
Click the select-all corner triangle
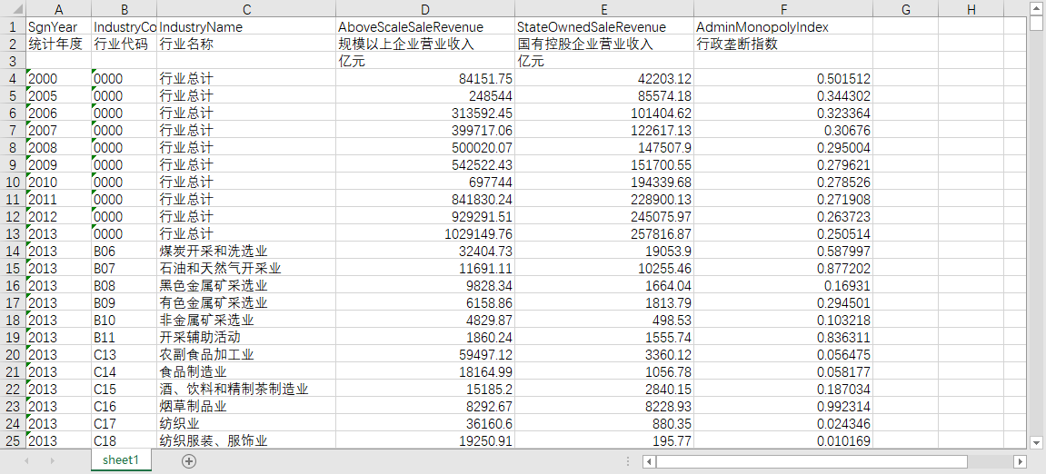14,9
